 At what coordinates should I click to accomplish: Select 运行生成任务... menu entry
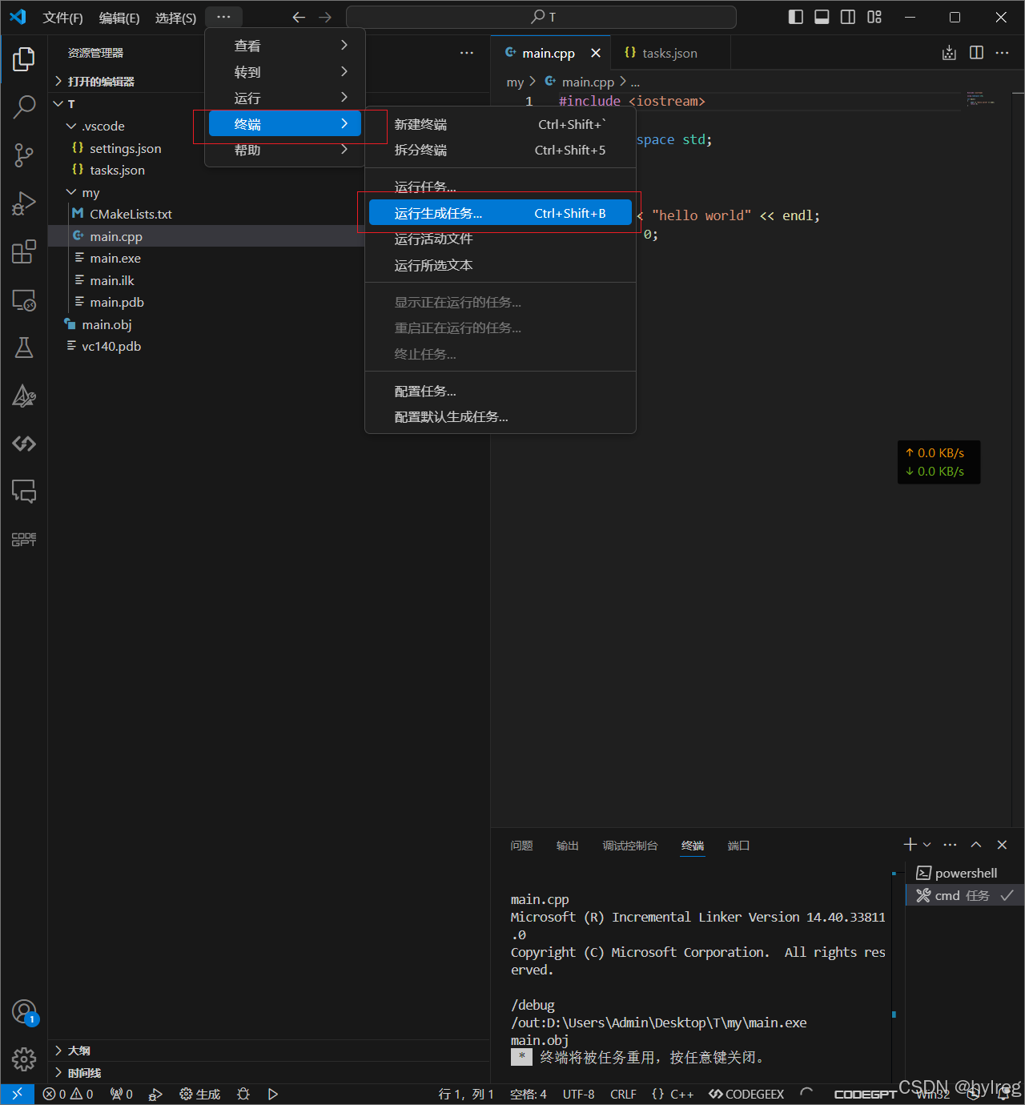[500, 213]
